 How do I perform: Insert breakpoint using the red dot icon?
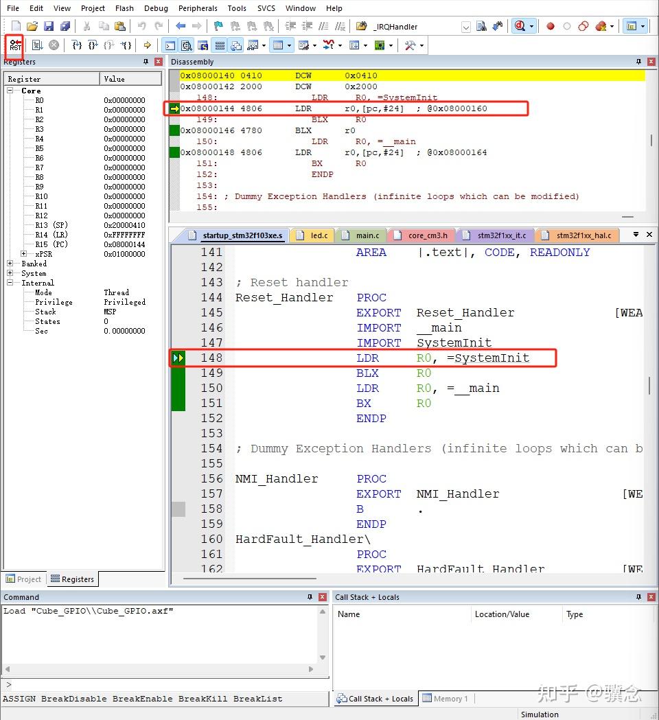[550, 27]
